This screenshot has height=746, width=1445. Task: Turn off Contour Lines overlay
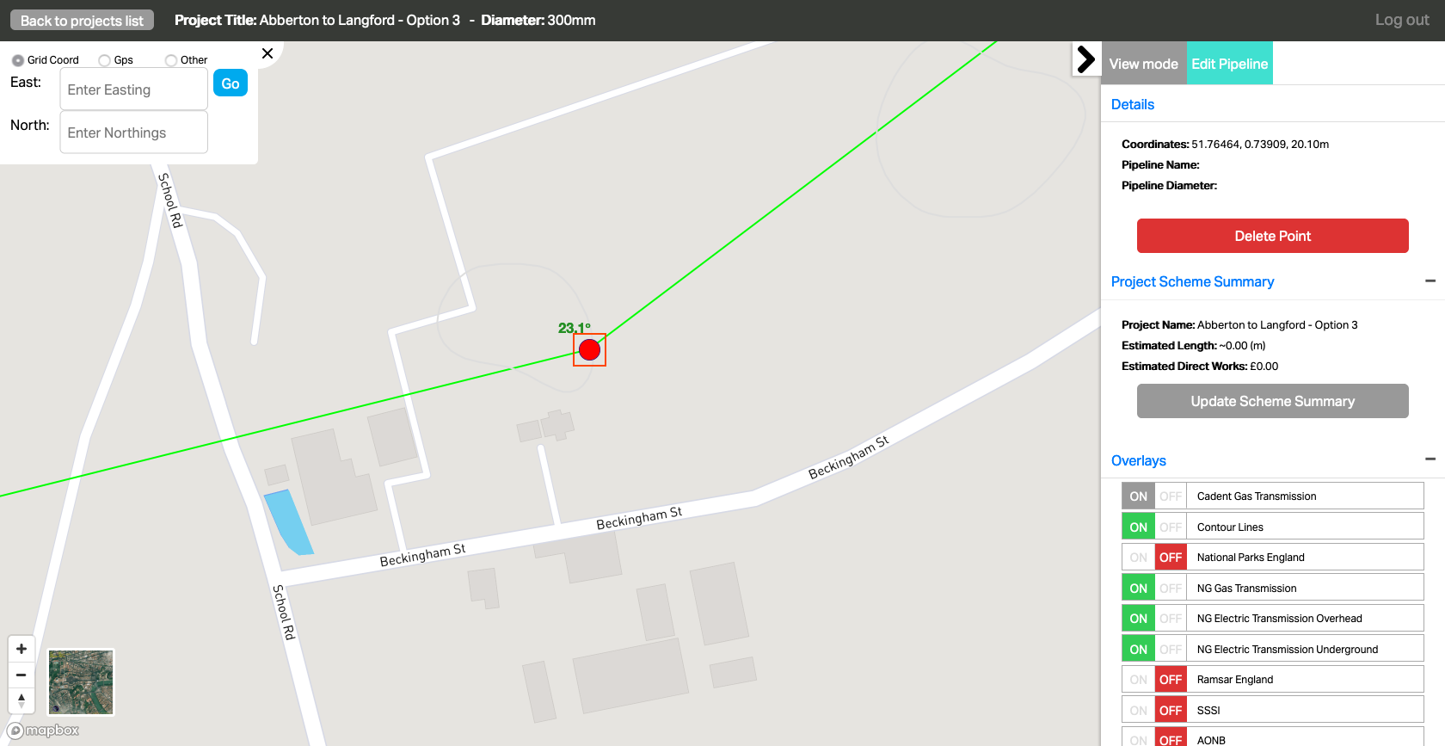tap(1171, 527)
